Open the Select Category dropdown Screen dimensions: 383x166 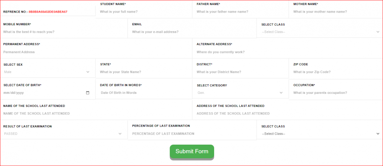(x=240, y=93)
